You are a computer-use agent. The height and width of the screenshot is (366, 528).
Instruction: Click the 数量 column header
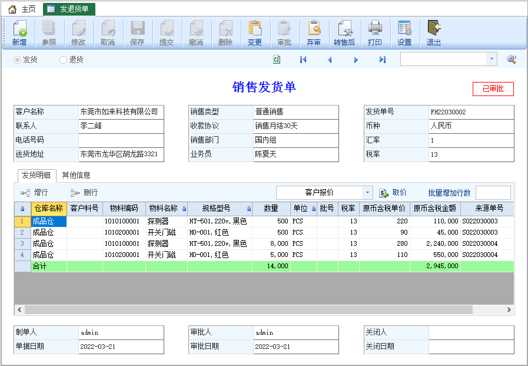(x=271, y=209)
